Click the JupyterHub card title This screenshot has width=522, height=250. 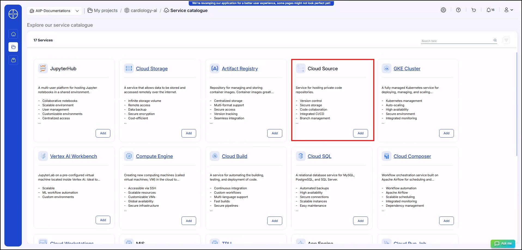pos(63,69)
